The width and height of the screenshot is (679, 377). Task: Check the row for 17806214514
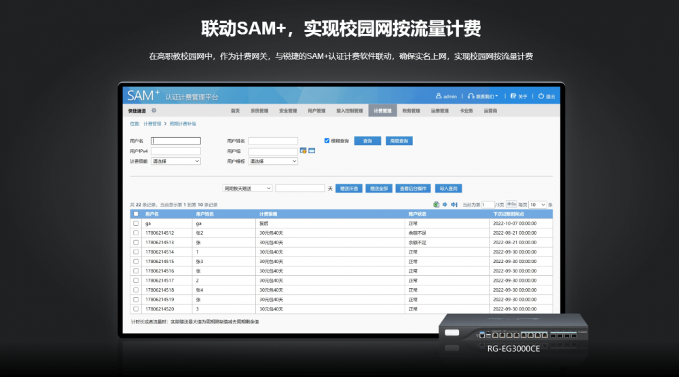click(x=136, y=252)
